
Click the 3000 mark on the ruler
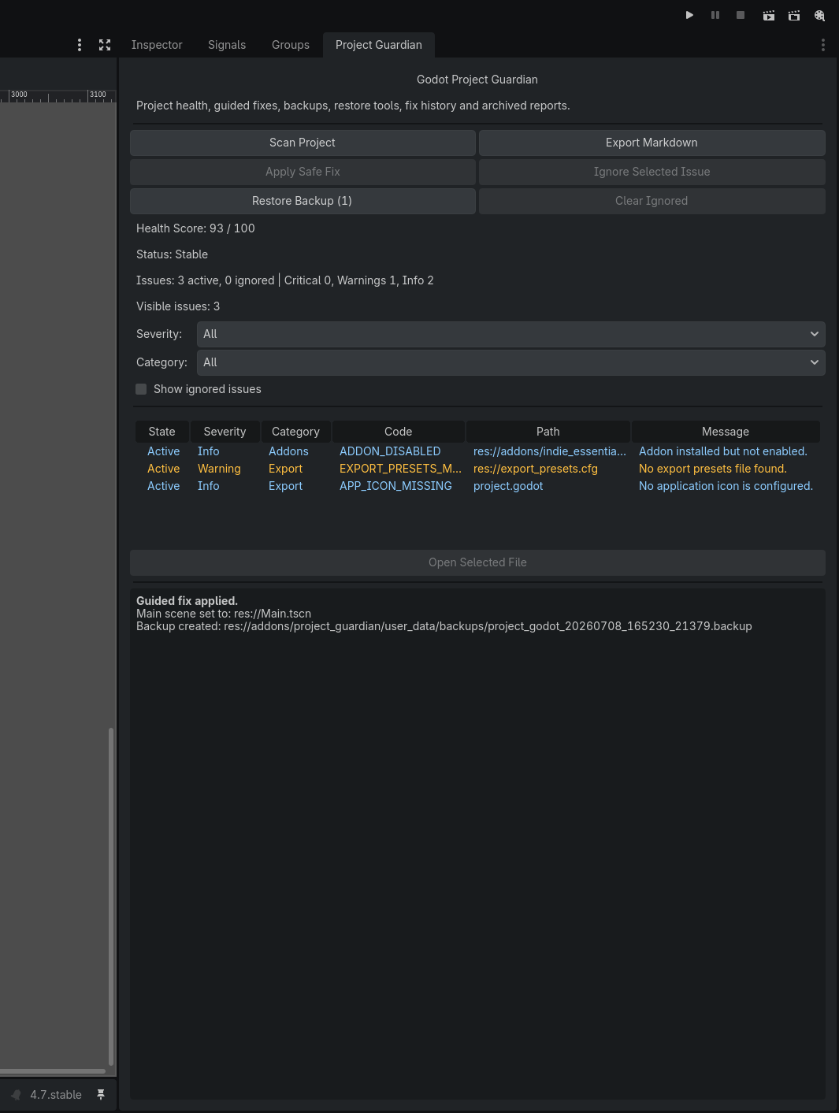(x=19, y=95)
